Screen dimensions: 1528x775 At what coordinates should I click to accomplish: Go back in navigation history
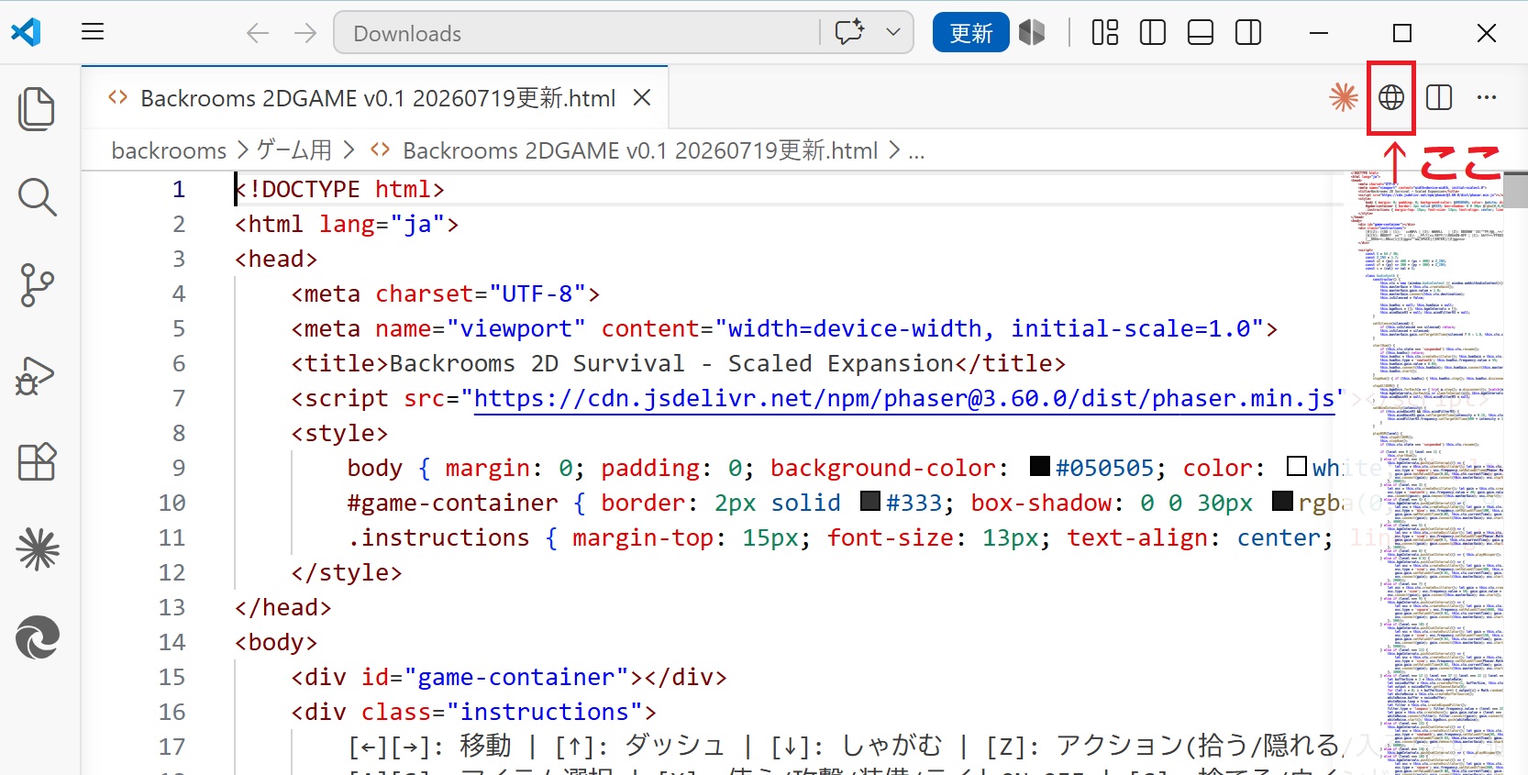point(258,33)
